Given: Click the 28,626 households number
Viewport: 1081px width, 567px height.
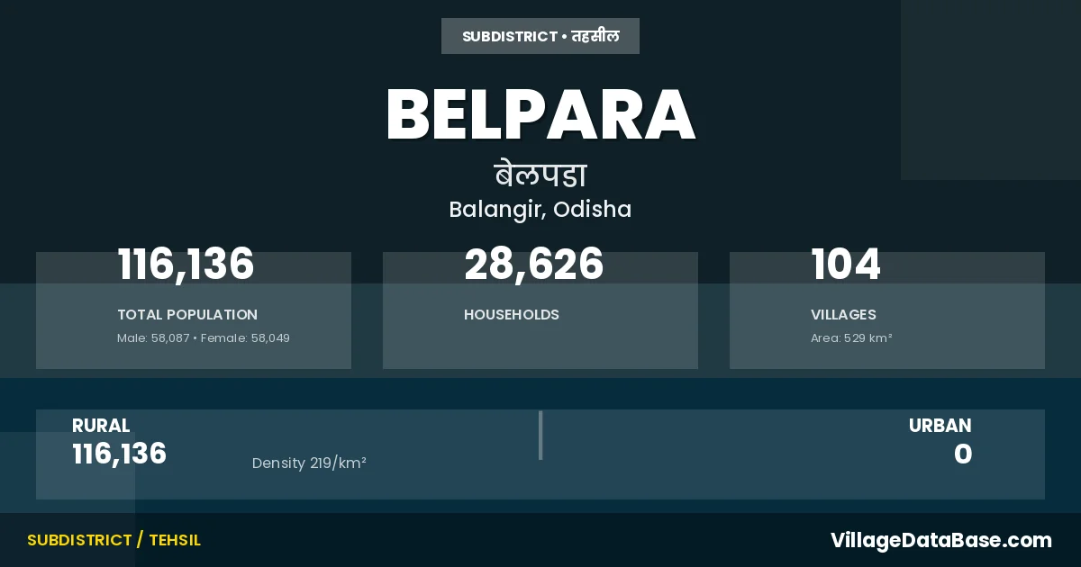Looking at the screenshot, I should (533, 265).
